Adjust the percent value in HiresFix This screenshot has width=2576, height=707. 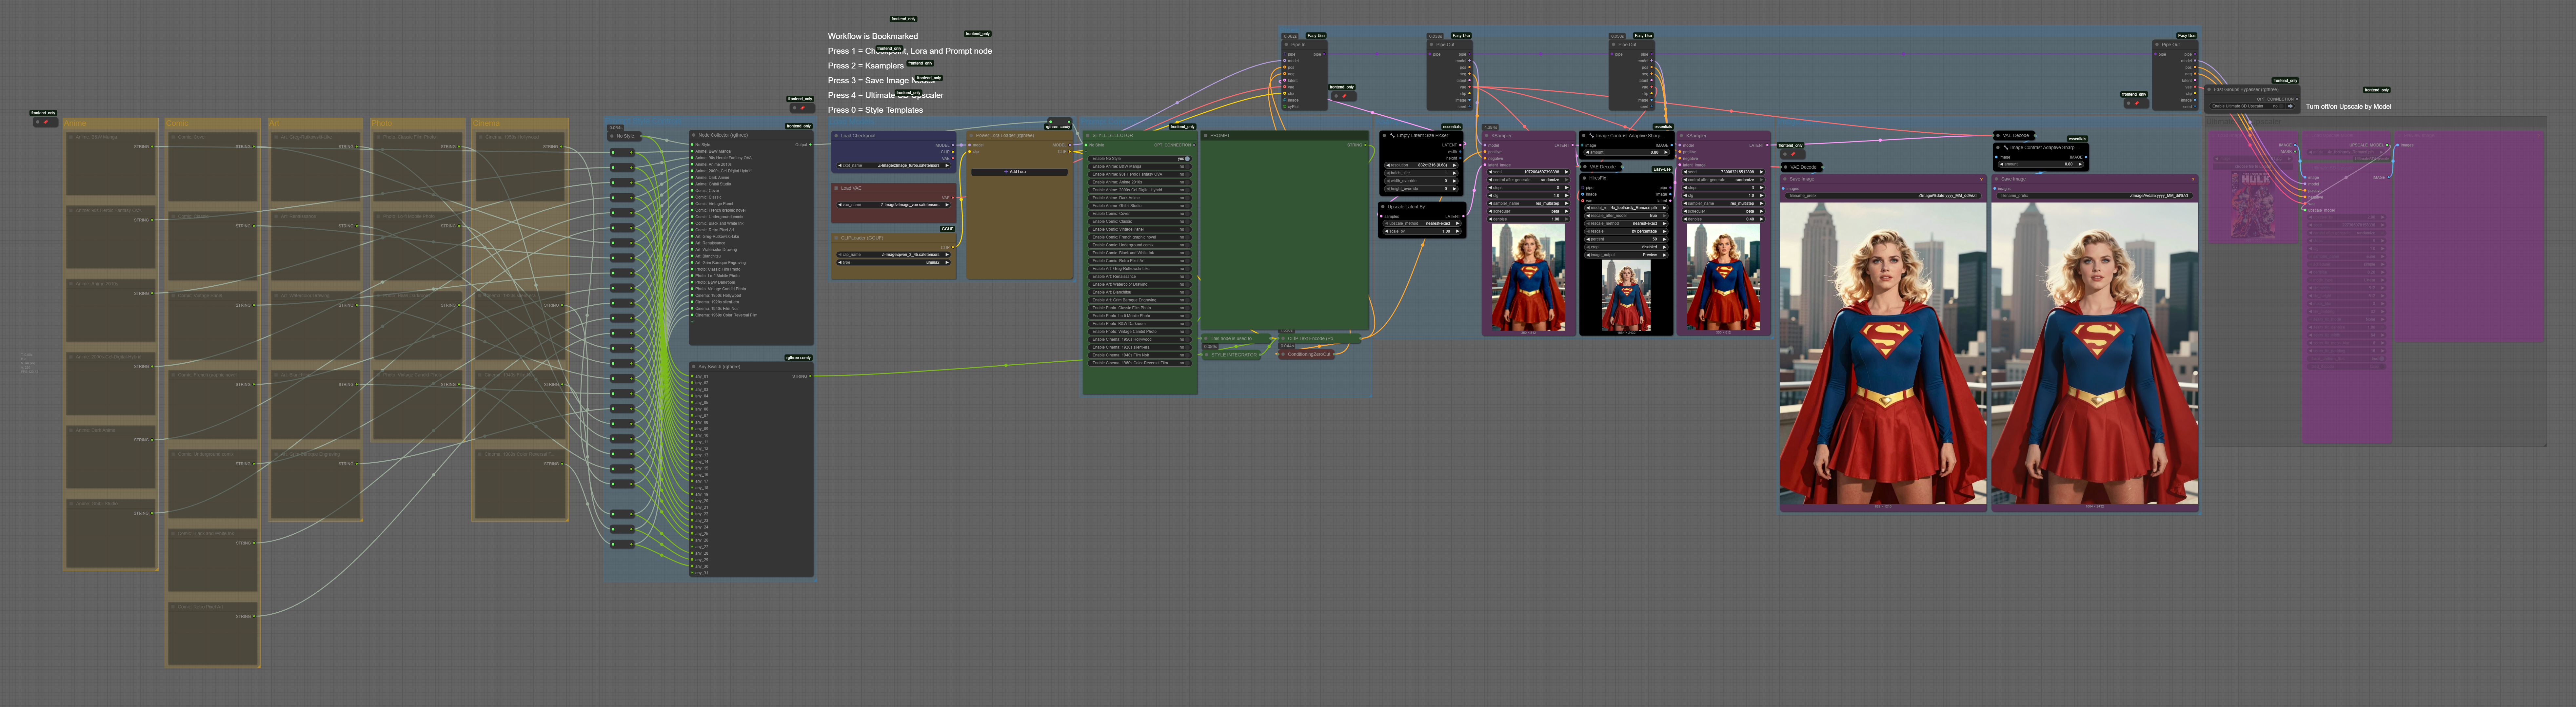coord(1626,239)
